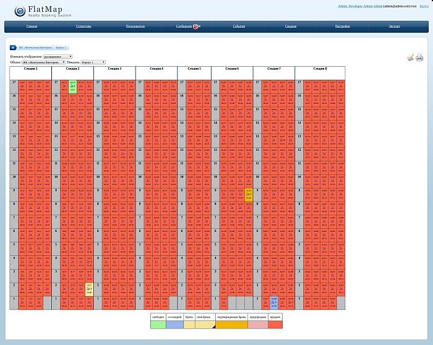The height and width of the screenshot is (345, 433).
Task: Select the yellow booked apartment in Секция 2
Action: click(x=89, y=289)
